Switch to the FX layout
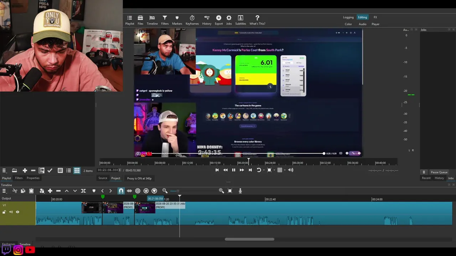The height and width of the screenshot is (256, 456). [375, 17]
